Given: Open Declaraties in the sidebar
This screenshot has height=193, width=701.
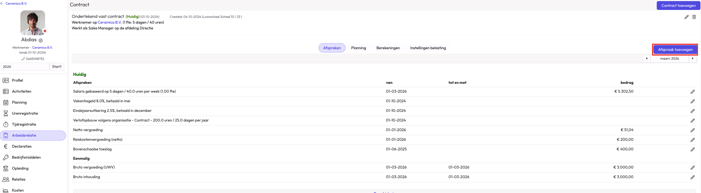Looking at the screenshot, I should click(x=22, y=146).
